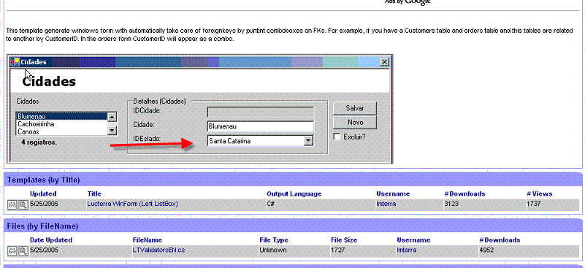Open the IDEstado combo box arrow
Screen dimensions: 585x268
pyautogui.click(x=308, y=141)
